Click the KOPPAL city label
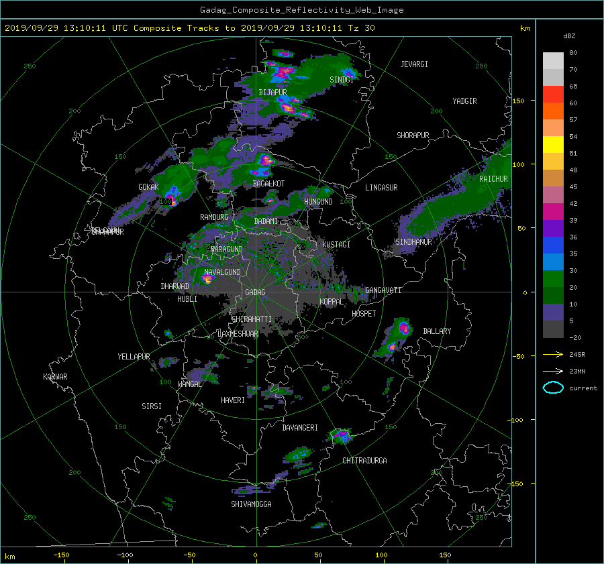Viewport: 604px width, 564px height. point(332,302)
